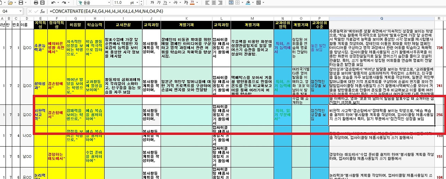Select the cell 창의성과^
Viewport: 446px width, 179px height.
click(41, 85)
